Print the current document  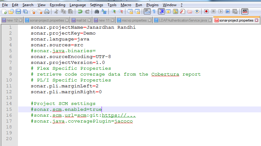(x=47, y=11)
